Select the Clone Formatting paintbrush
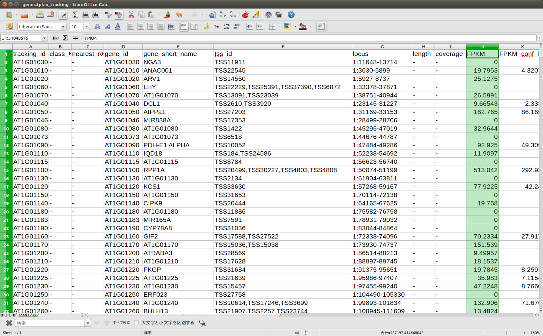Image resolution: width=543 pixels, height=336 pixels. [x=167, y=15]
